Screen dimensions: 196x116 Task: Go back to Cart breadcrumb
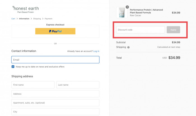click(13, 19)
